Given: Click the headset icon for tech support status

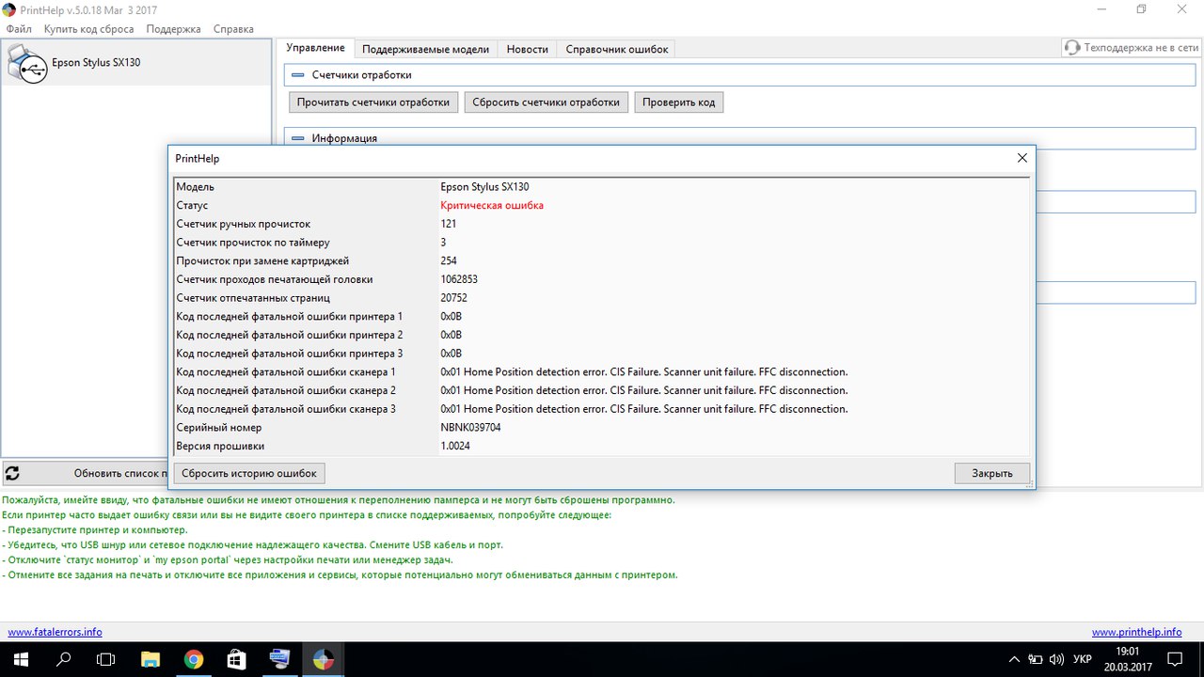Looking at the screenshot, I should pos(1071,47).
